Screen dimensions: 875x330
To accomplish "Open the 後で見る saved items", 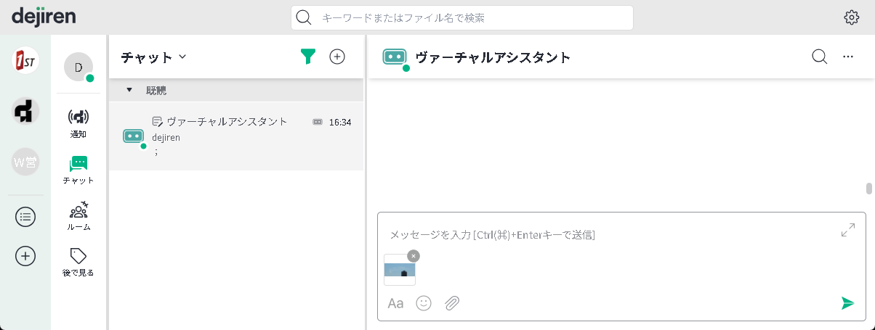I will click(x=78, y=261).
